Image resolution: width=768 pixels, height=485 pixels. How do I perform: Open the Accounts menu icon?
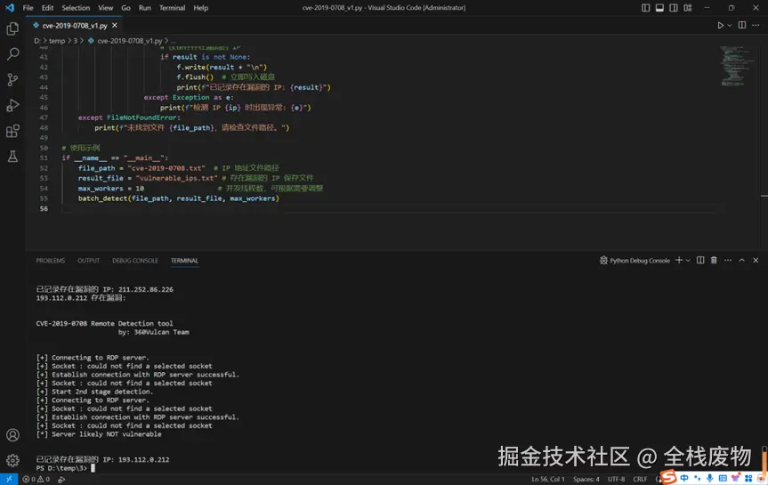click(x=12, y=435)
